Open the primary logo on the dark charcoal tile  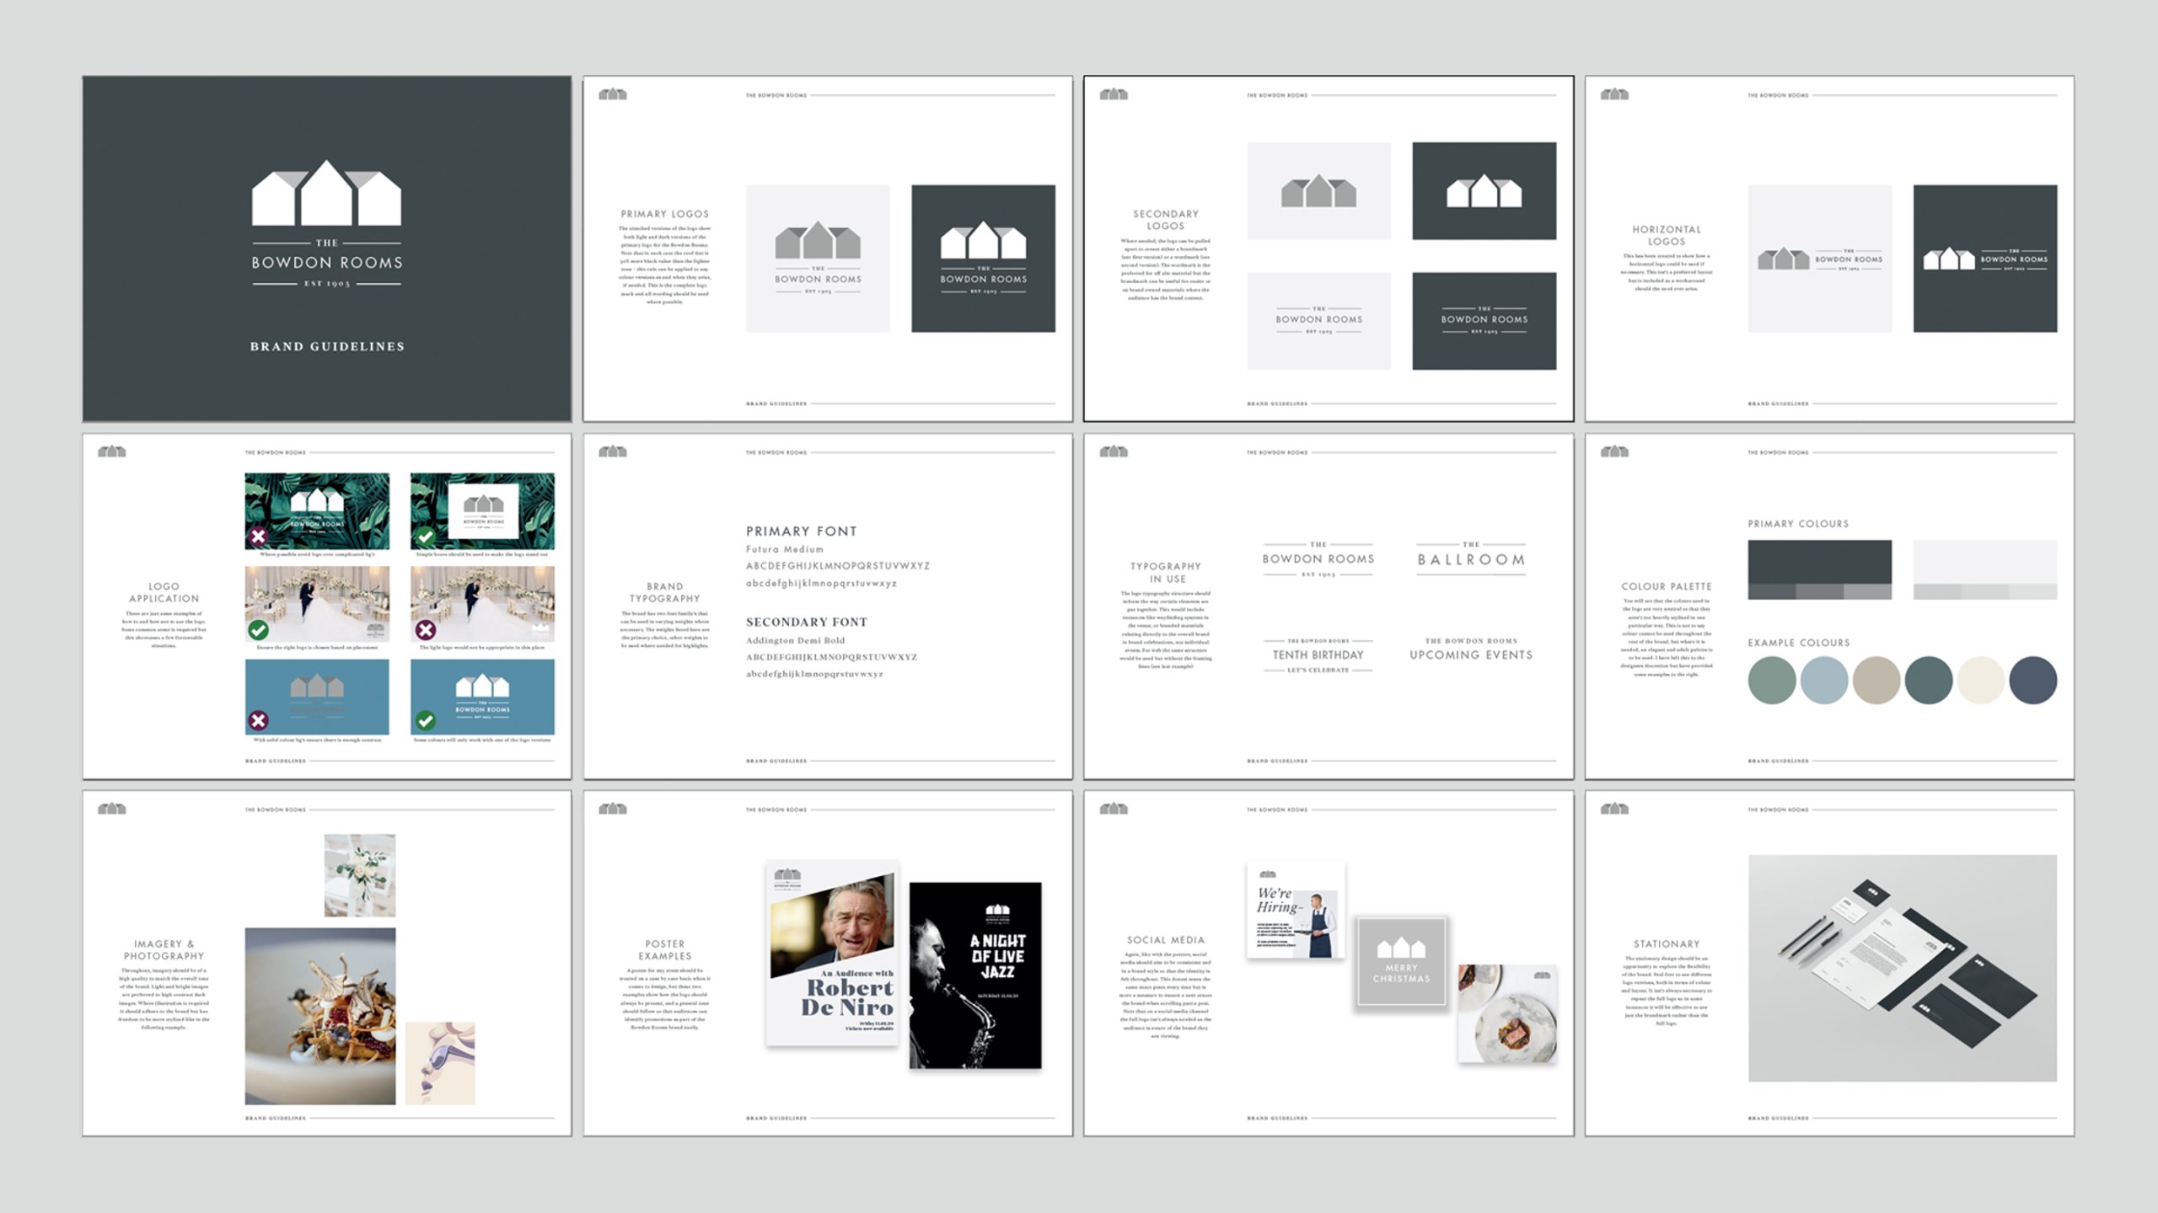tap(983, 259)
